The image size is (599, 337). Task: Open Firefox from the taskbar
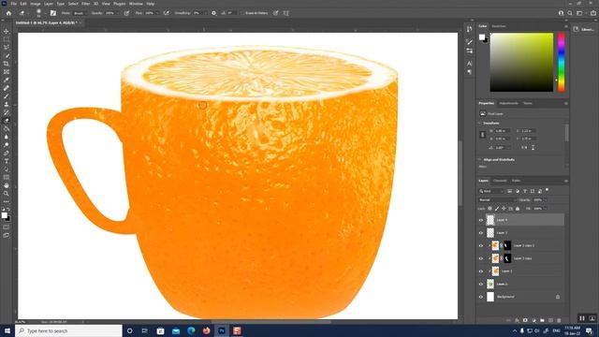point(206,330)
